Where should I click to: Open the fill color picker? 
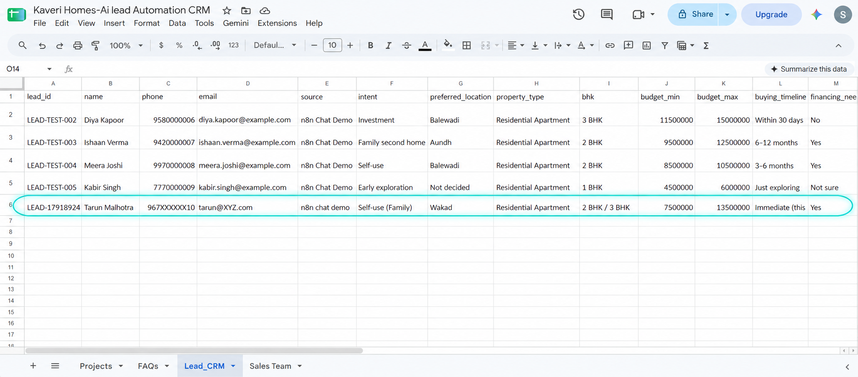(448, 45)
